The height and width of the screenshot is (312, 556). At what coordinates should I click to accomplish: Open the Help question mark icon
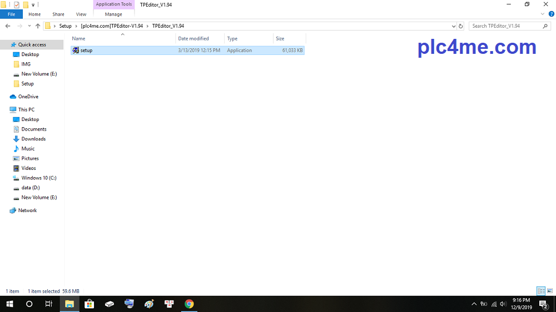click(551, 14)
